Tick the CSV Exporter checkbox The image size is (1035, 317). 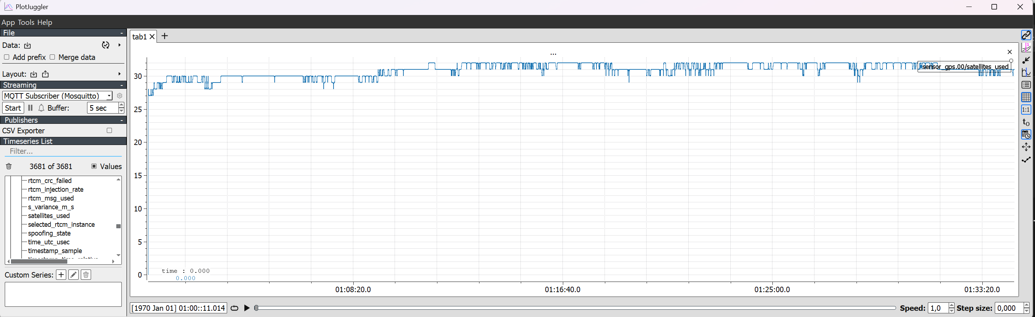click(109, 131)
